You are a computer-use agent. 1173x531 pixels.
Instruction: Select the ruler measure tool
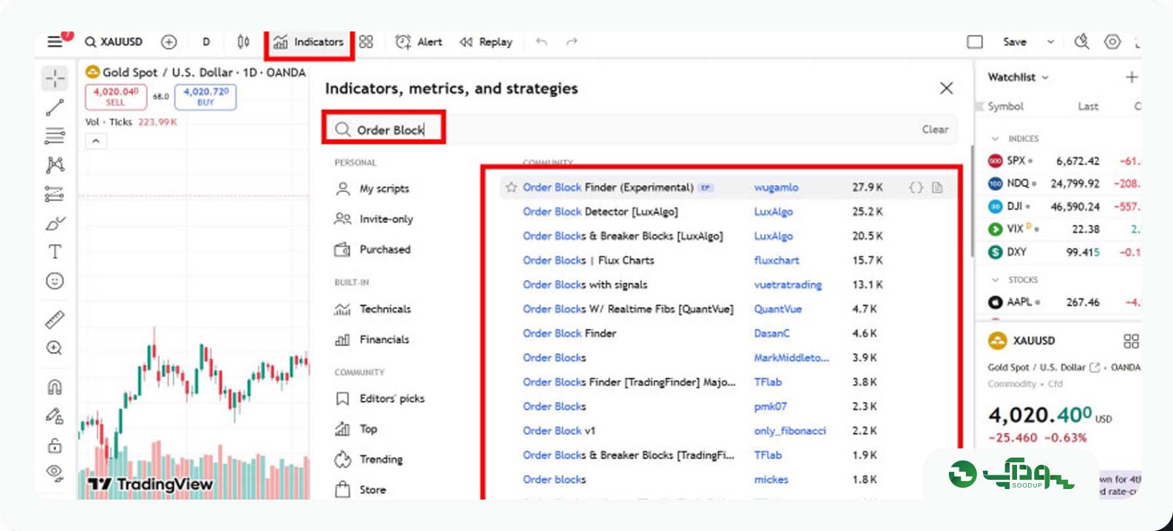coord(55,319)
